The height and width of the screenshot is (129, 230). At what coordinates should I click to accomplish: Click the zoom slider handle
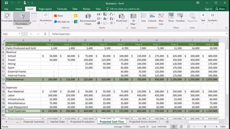click(205, 126)
